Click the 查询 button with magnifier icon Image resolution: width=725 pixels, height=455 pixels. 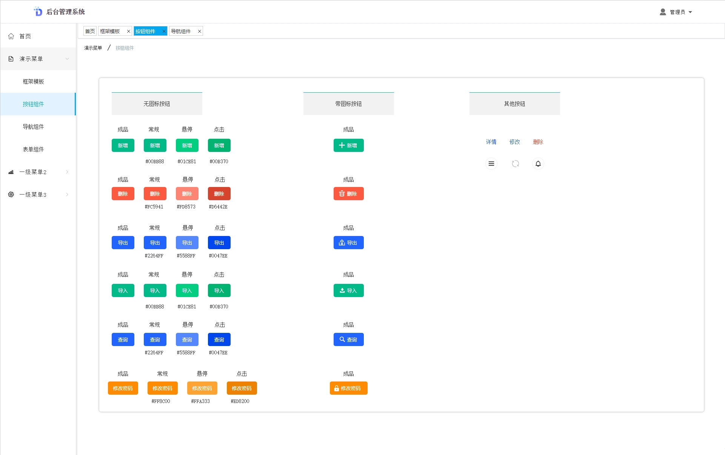(x=349, y=340)
